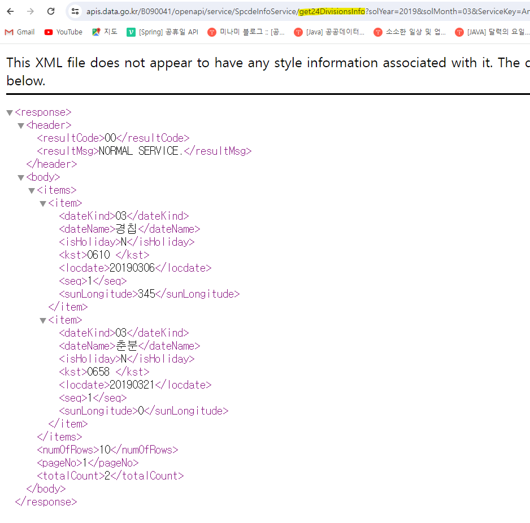The height and width of the screenshot is (523, 530).
Task: Collapse the header XML node
Action: coord(20,126)
